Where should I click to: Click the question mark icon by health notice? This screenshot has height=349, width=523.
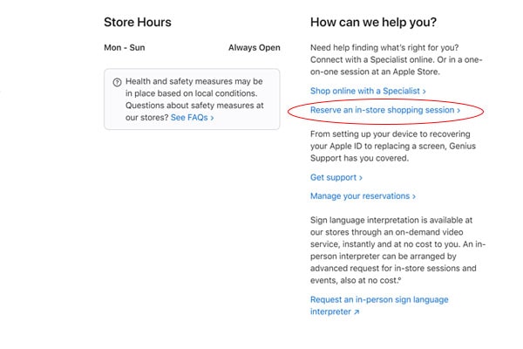(x=117, y=82)
